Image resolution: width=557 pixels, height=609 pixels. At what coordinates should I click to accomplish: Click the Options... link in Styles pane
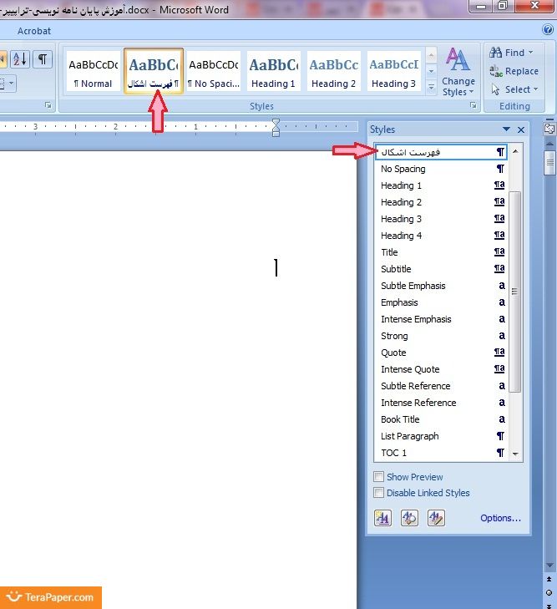pos(500,518)
